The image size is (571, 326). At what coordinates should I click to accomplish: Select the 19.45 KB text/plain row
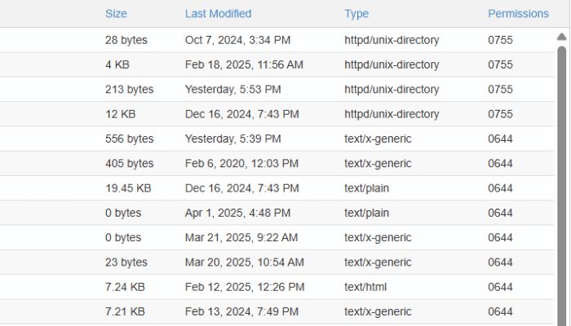pos(128,188)
